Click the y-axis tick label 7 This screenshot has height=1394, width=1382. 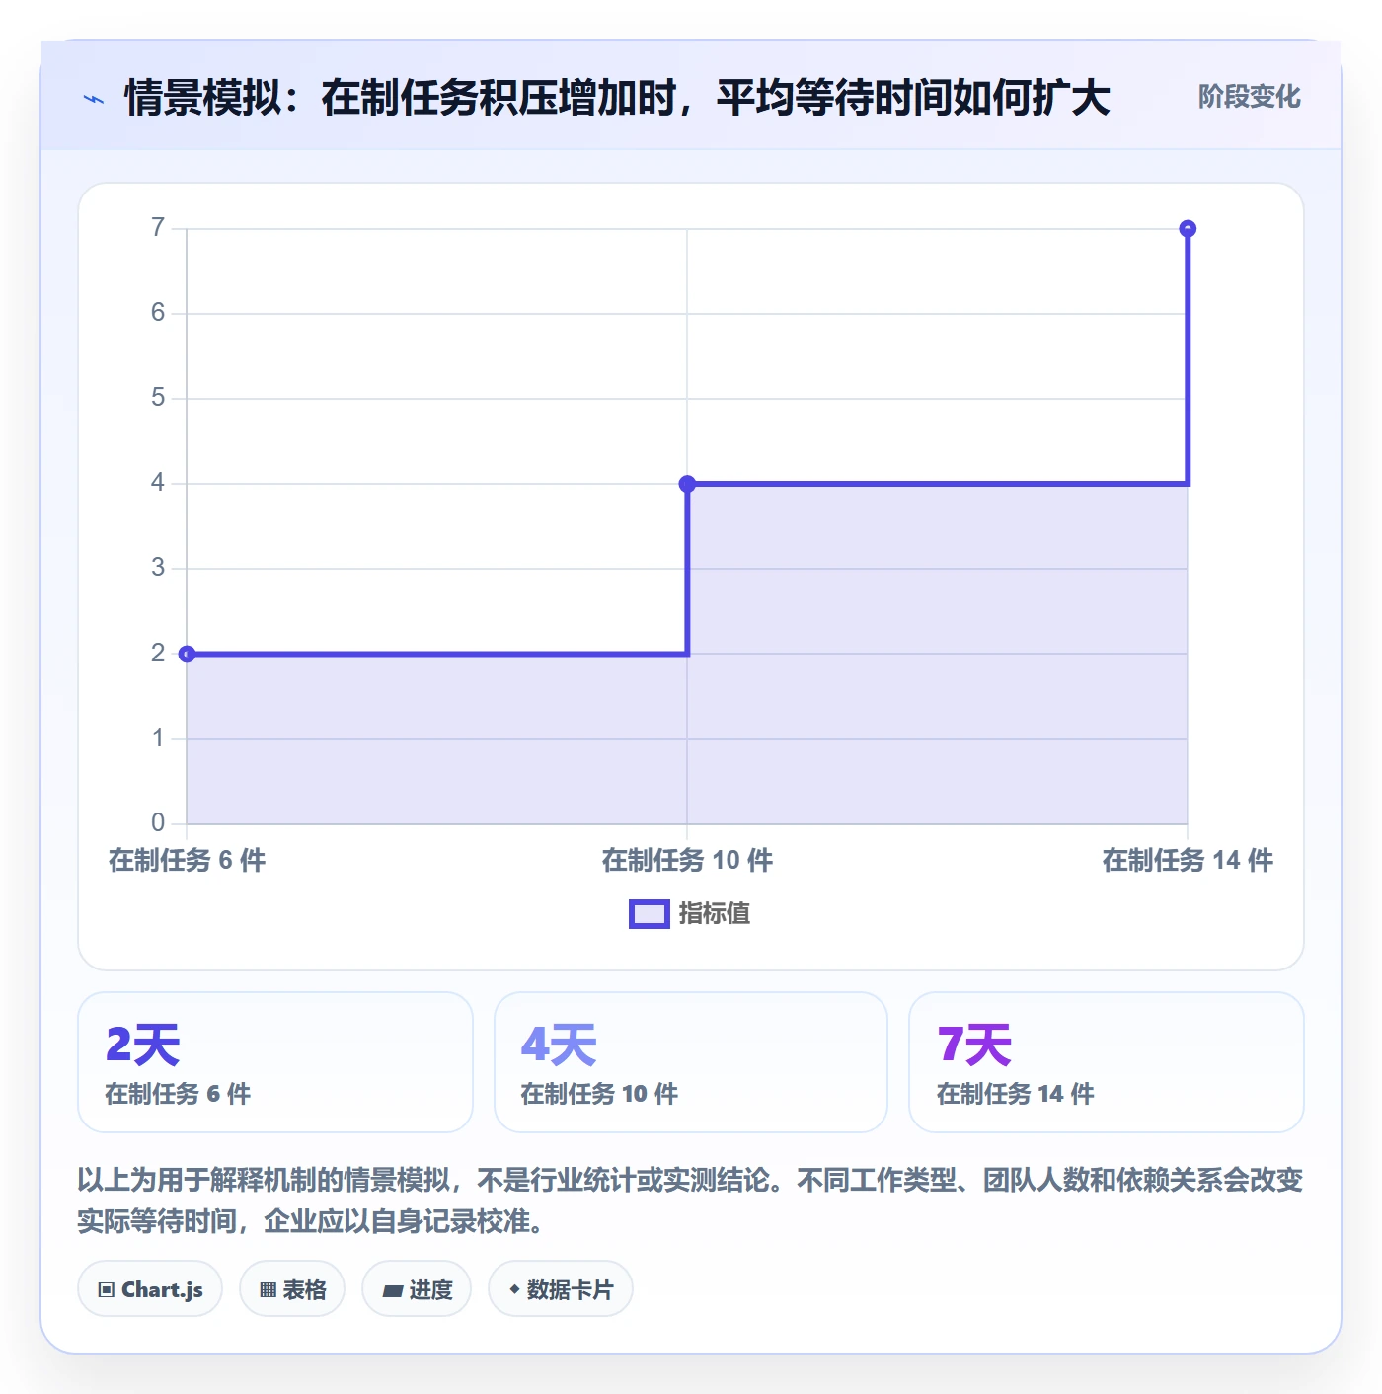click(158, 228)
